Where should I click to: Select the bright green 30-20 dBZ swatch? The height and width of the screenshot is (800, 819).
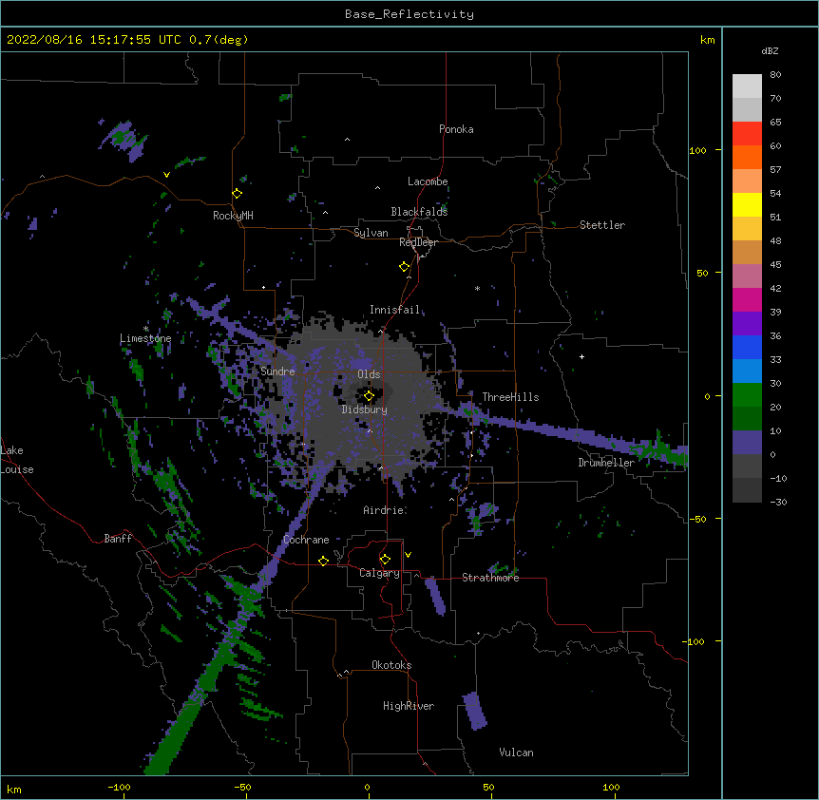[747, 395]
